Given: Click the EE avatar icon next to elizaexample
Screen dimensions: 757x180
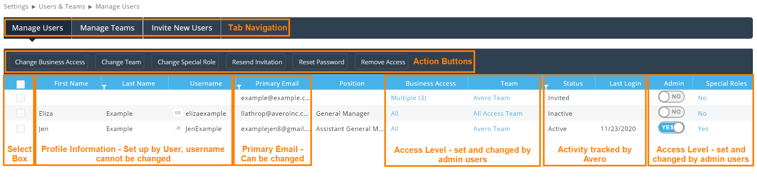Looking at the screenshot, I should pyautogui.click(x=178, y=113).
